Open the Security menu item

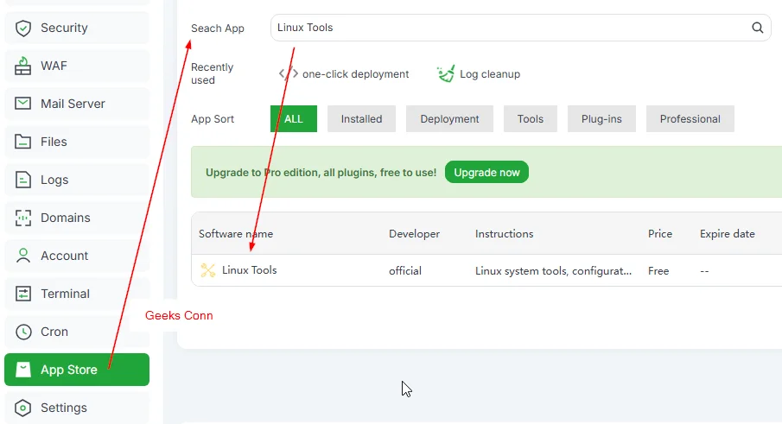[x=77, y=28]
